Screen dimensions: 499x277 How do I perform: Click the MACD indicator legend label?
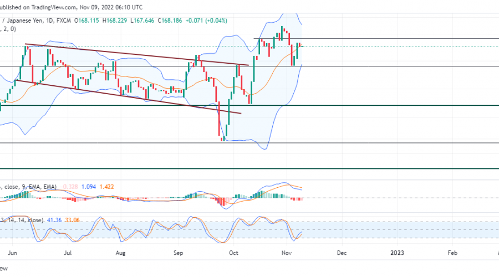click(x=28, y=187)
